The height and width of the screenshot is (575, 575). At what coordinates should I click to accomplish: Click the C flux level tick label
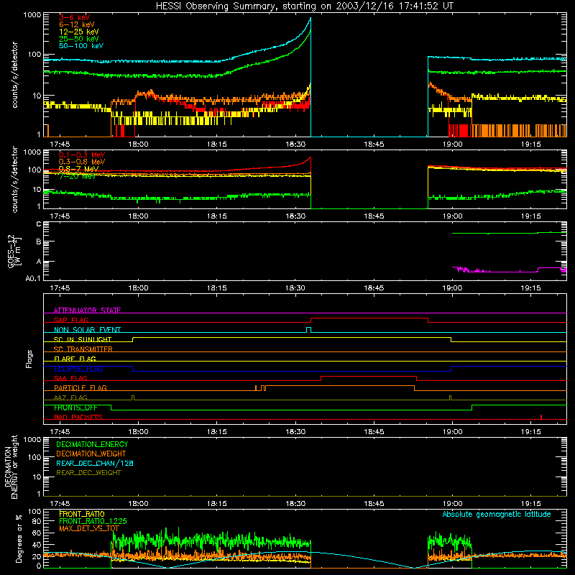coord(39,224)
